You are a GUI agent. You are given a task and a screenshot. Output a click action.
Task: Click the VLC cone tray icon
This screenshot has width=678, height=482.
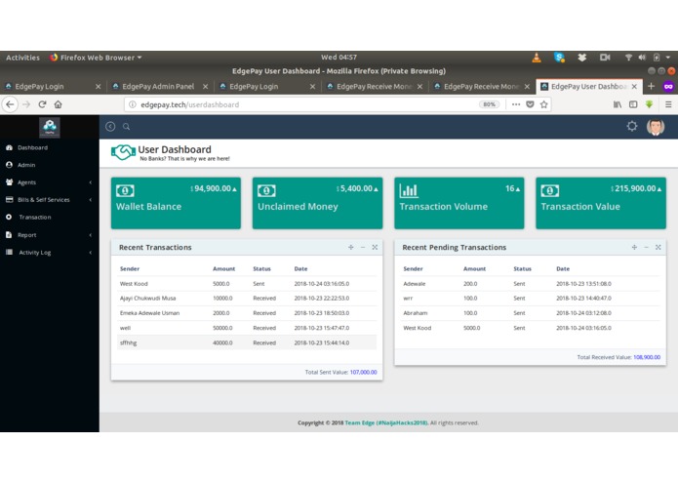[537, 58]
